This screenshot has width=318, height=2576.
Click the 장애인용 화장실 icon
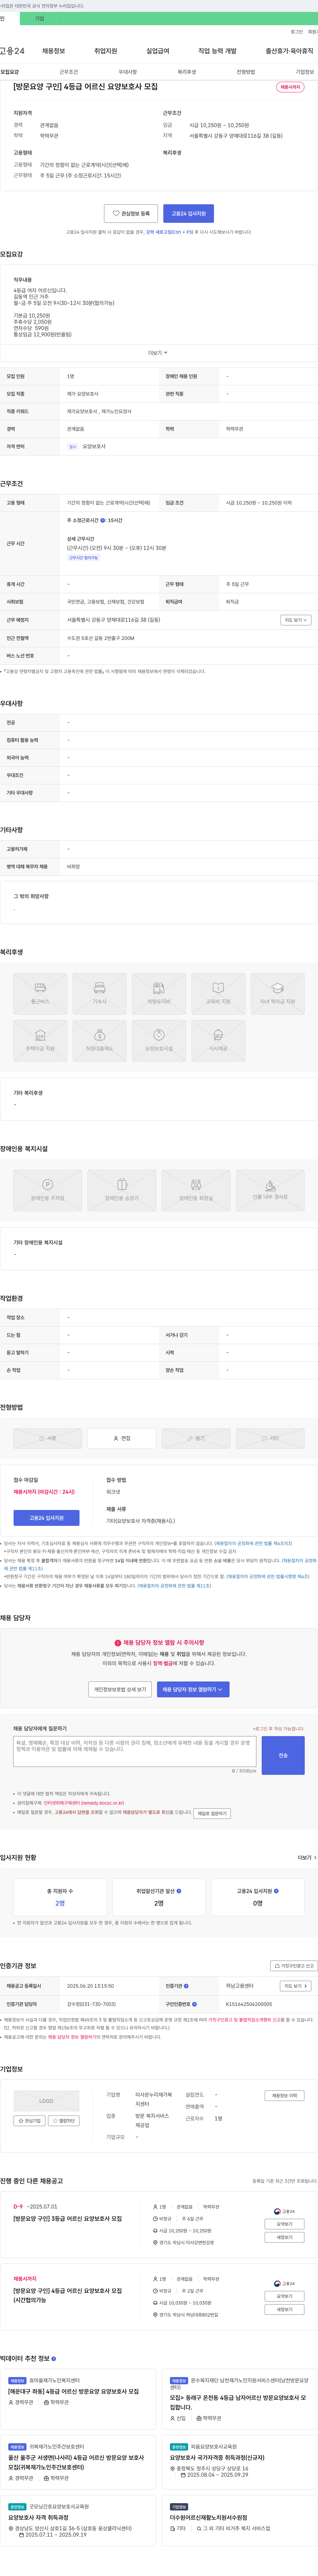(196, 1190)
